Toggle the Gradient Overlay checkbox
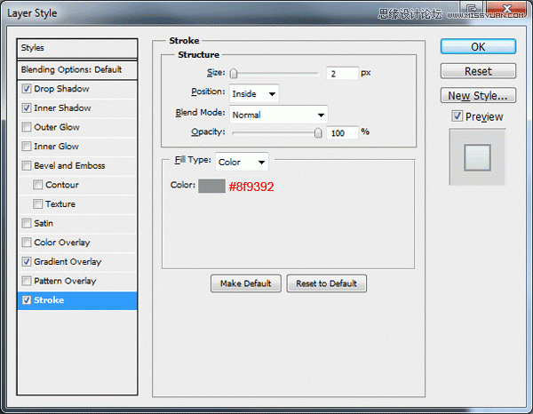 click(x=27, y=262)
